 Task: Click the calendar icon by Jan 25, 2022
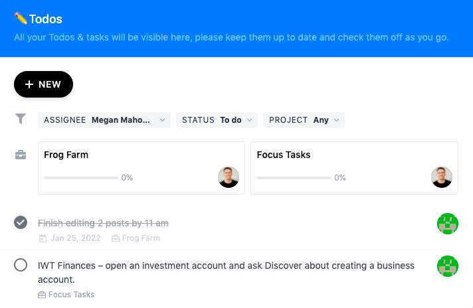pos(43,238)
